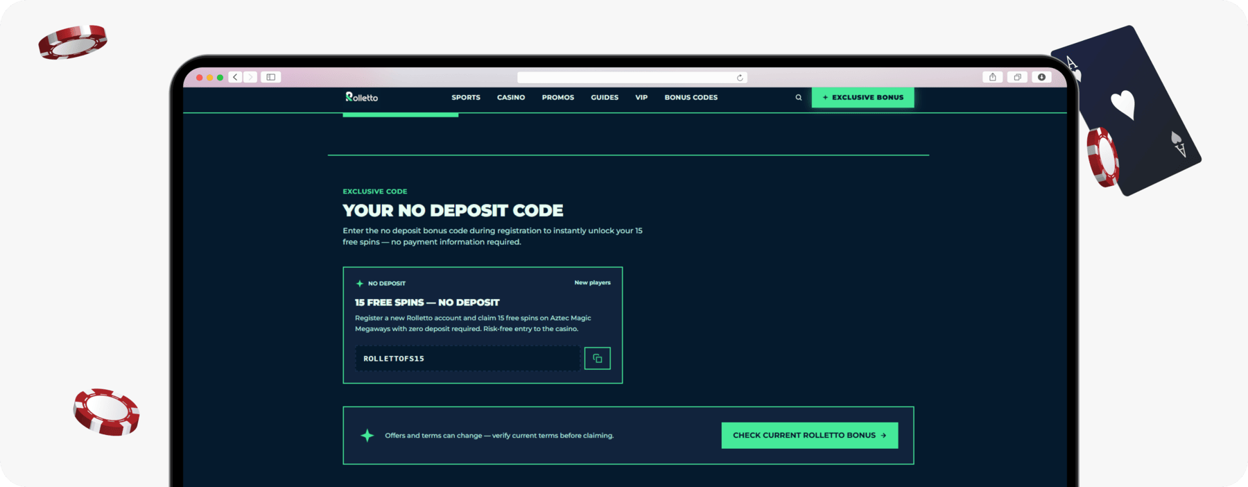Viewport: 1248px width, 487px height.
Task: Click the star icon beside NO DEPOSIT
Action: (360, 283)
